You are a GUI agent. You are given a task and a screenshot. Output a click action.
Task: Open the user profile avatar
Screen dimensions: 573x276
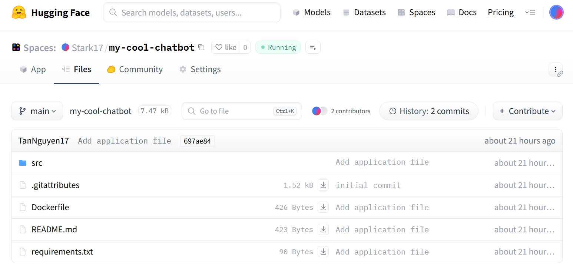[x=556, y=13]
